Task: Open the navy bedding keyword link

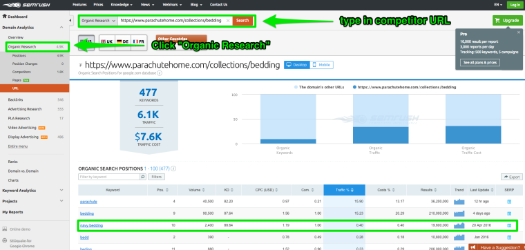Action: pos(91,226)
